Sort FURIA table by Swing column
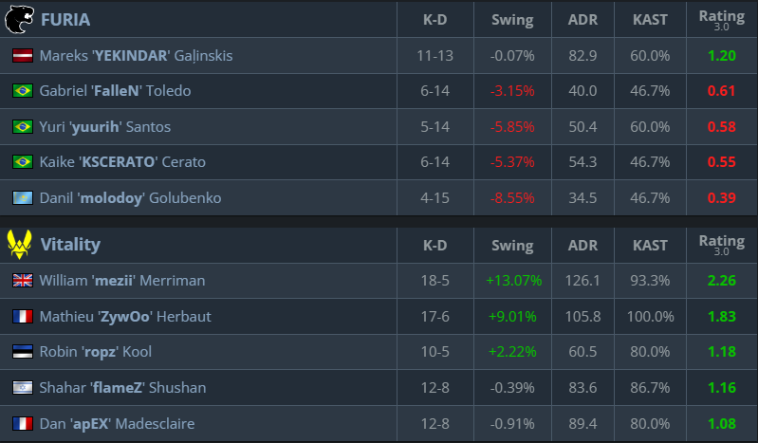This screenshot has height=443, width=758. (512, 20)
